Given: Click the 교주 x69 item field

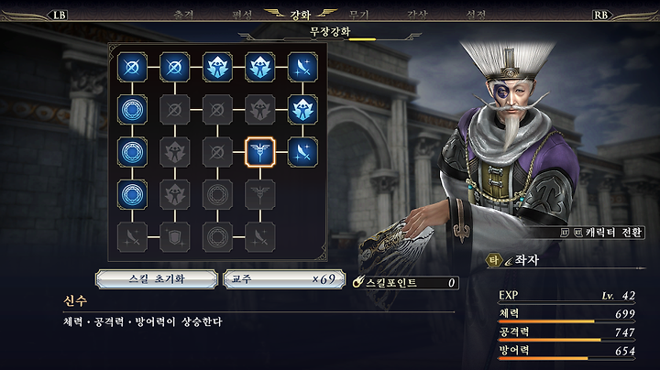Looking at the screenshot, I should pyautogui.click(x=284, y=279).
